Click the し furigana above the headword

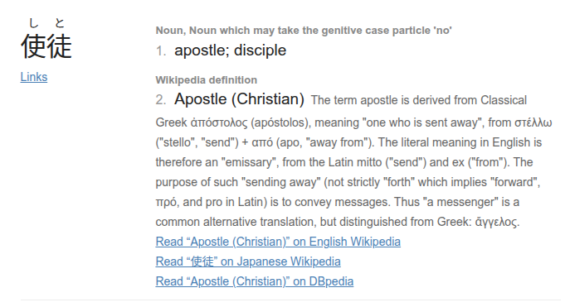(33, 23)
